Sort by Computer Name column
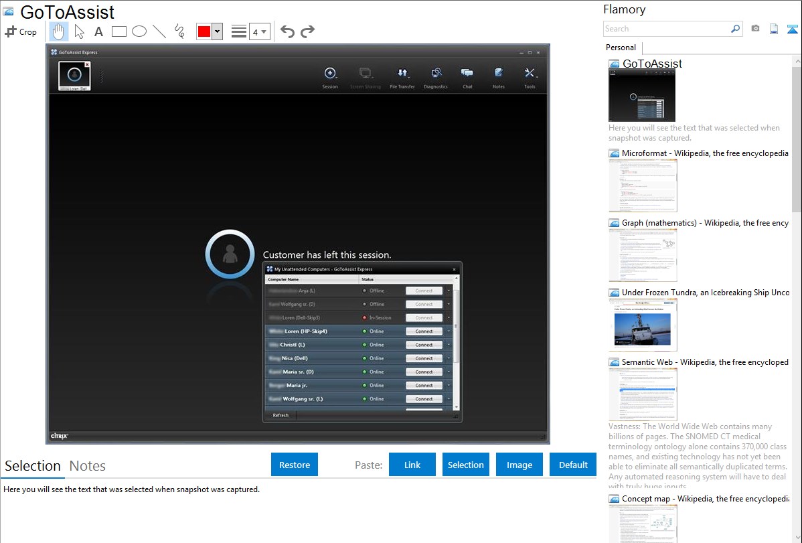This screenshot has width=802, height=543. click(x=312, y=279)
